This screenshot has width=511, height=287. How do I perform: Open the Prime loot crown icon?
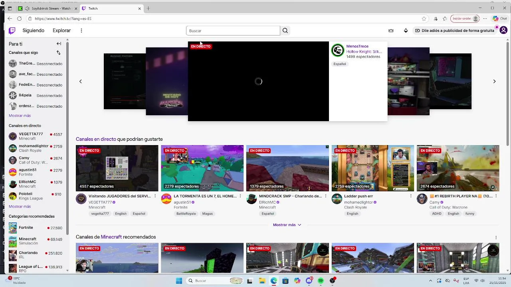pyautogui.click(x=391, y=31)
